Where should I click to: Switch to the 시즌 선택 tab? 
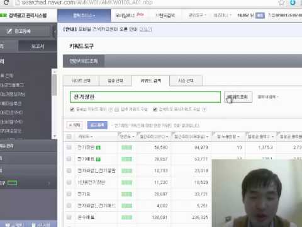click(x=186, y=81)
